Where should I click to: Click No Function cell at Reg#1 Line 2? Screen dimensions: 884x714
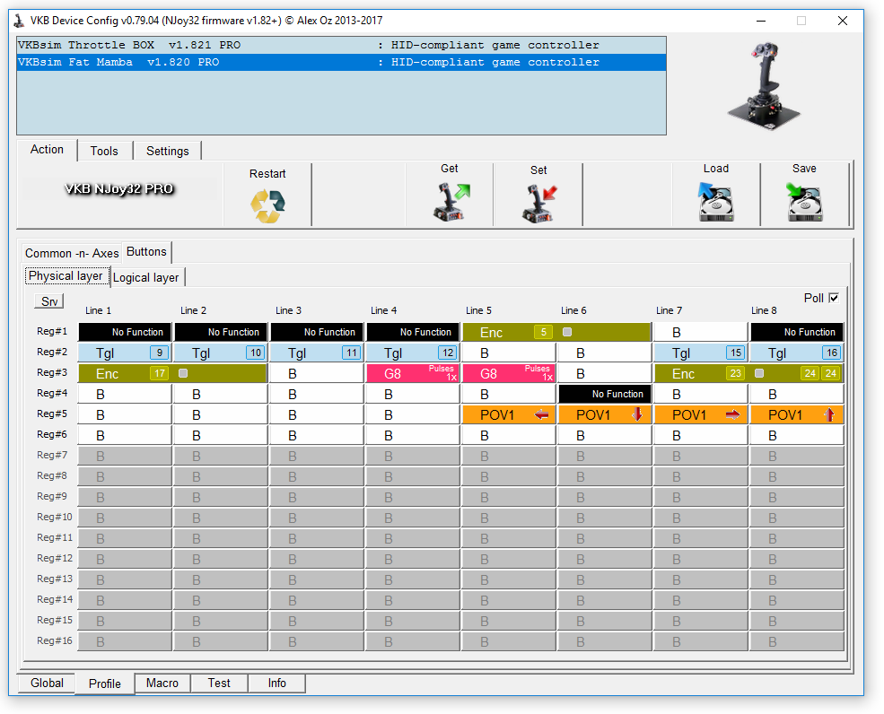pos(221,333)
